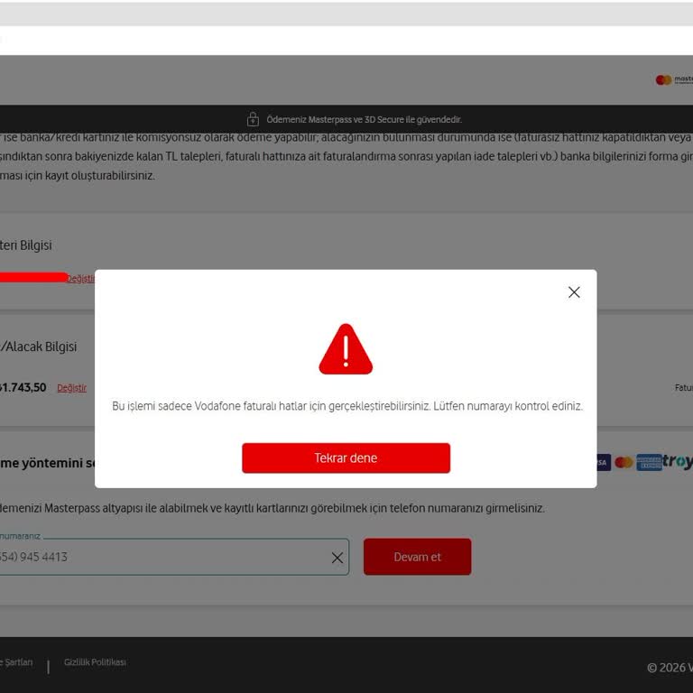The image size is (693, 693).
Task: Click the padlock security icon
Action: click(253, 119)
